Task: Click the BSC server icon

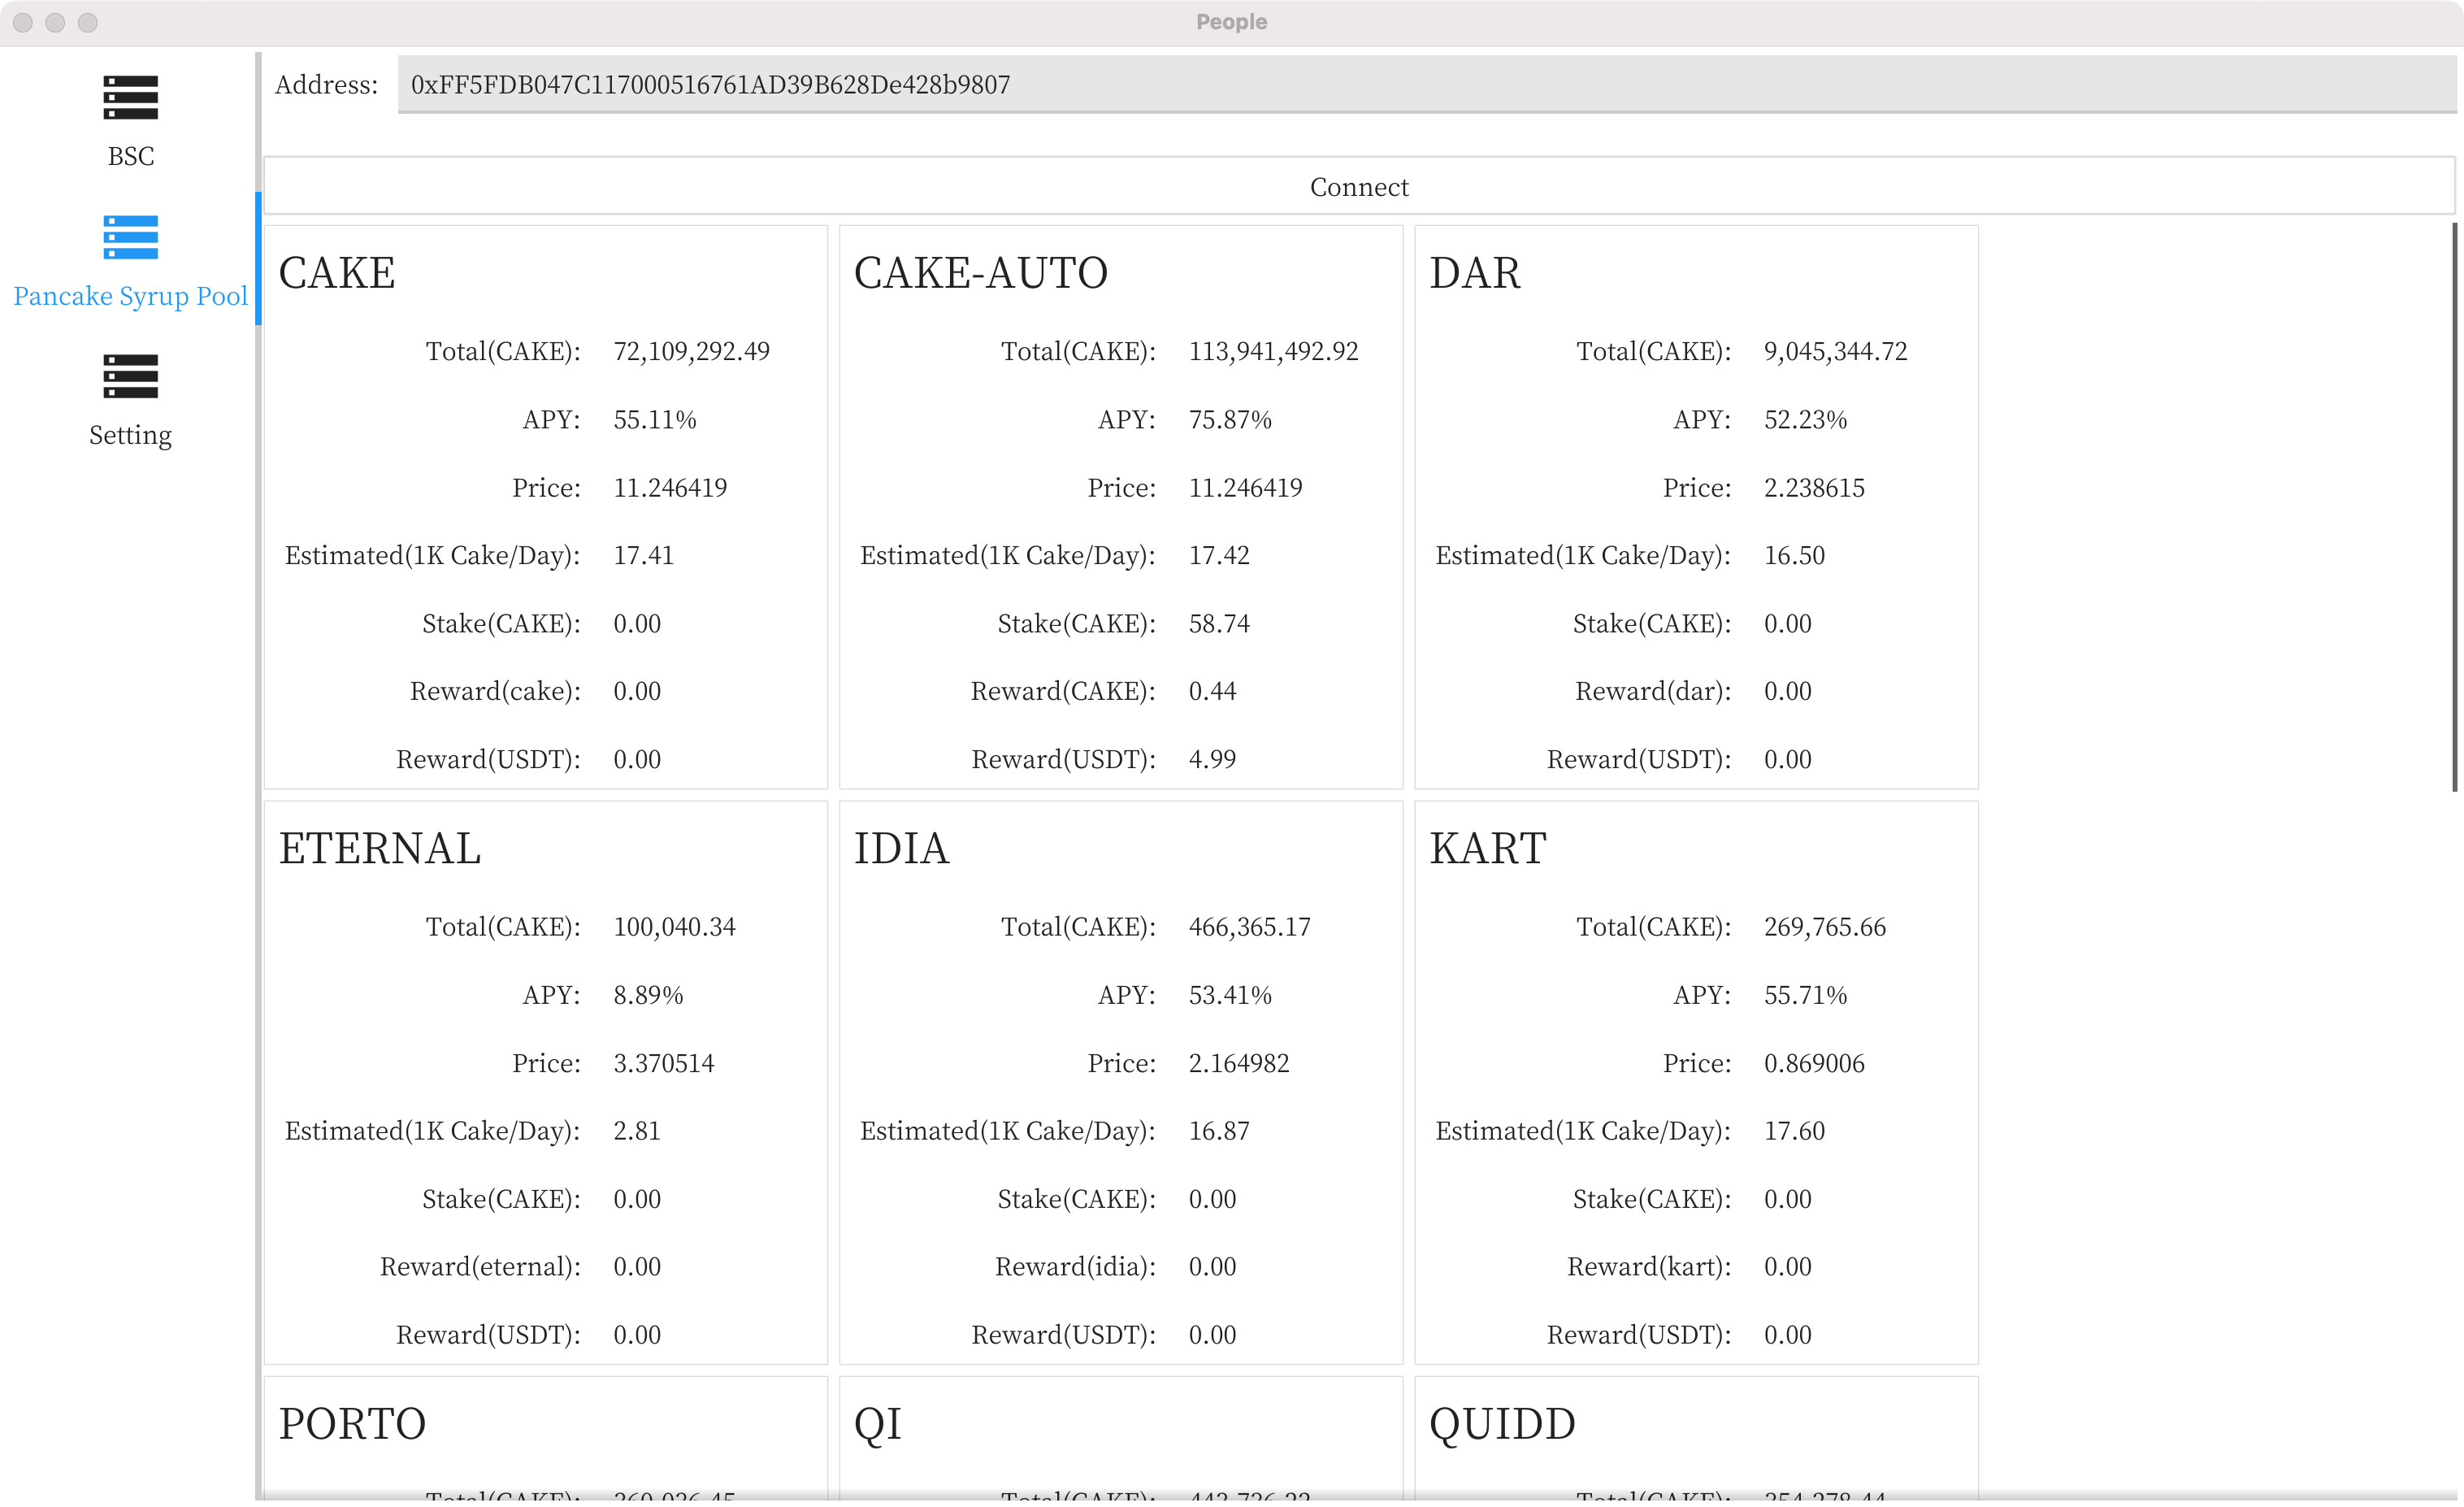Action: click(130, 98)
